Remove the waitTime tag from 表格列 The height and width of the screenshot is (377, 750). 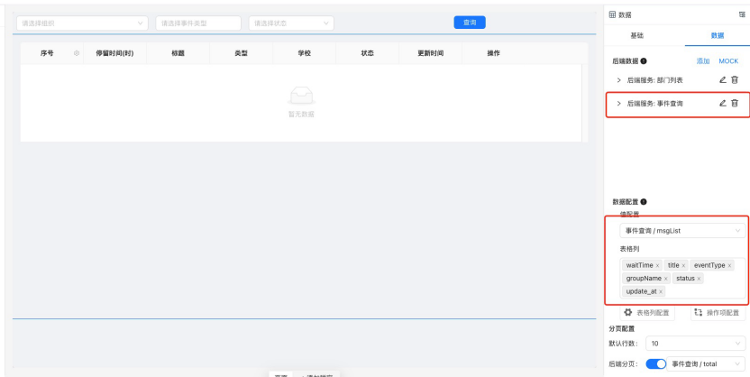pos(657,265)
